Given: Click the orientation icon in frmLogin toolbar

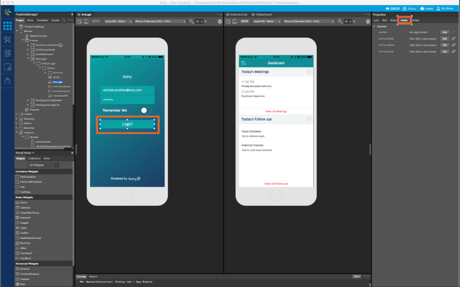Looking at the screenshot, I should click(x=86, y=21).
